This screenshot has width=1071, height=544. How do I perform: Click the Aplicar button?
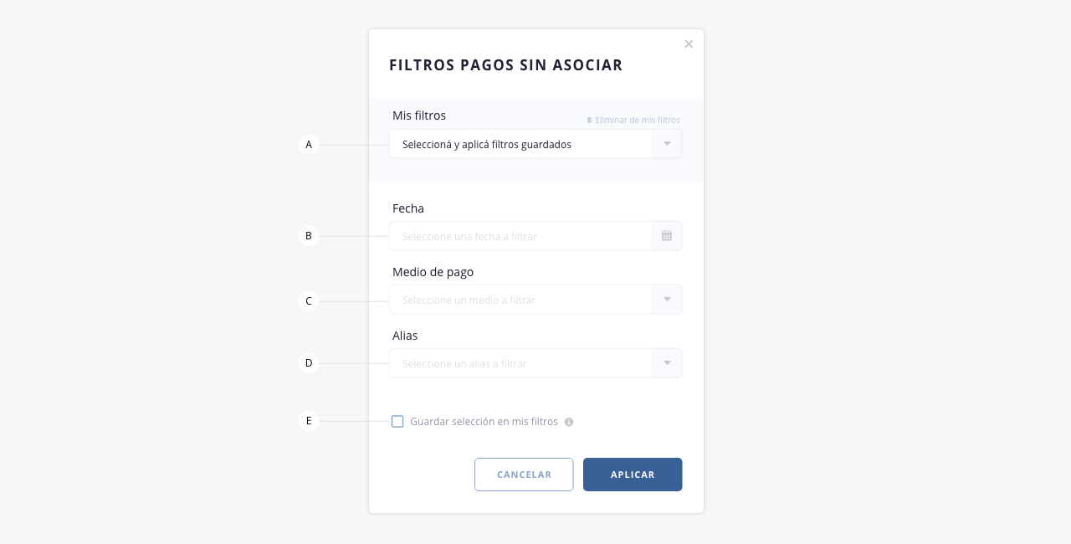(633, 475)
